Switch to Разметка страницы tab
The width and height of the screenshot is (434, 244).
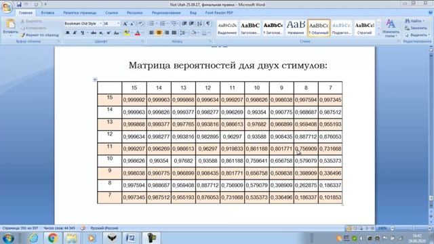click(80, 13)
